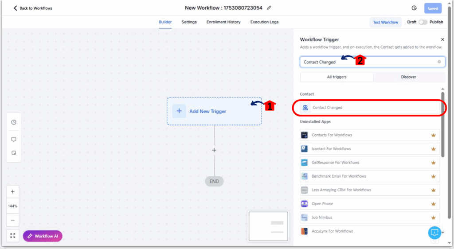The image size is (454, 249).
Task: Select Contacts For Workflows app
Action: point(370,135)
